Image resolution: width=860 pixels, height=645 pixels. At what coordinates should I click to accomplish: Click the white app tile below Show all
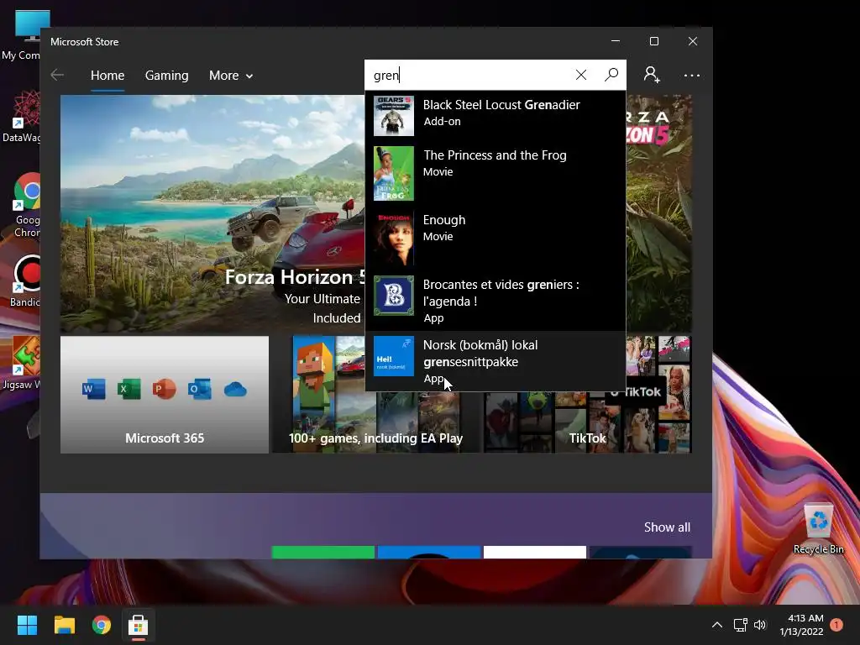[x=535, y=552]
